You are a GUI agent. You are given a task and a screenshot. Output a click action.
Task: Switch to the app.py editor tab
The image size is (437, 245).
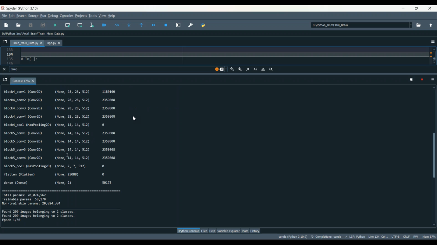coord(52,43)
